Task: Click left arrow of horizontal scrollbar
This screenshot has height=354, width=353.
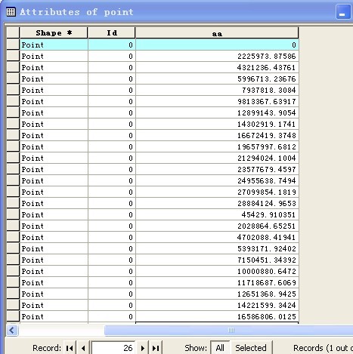Action: (x=12, y=330)
